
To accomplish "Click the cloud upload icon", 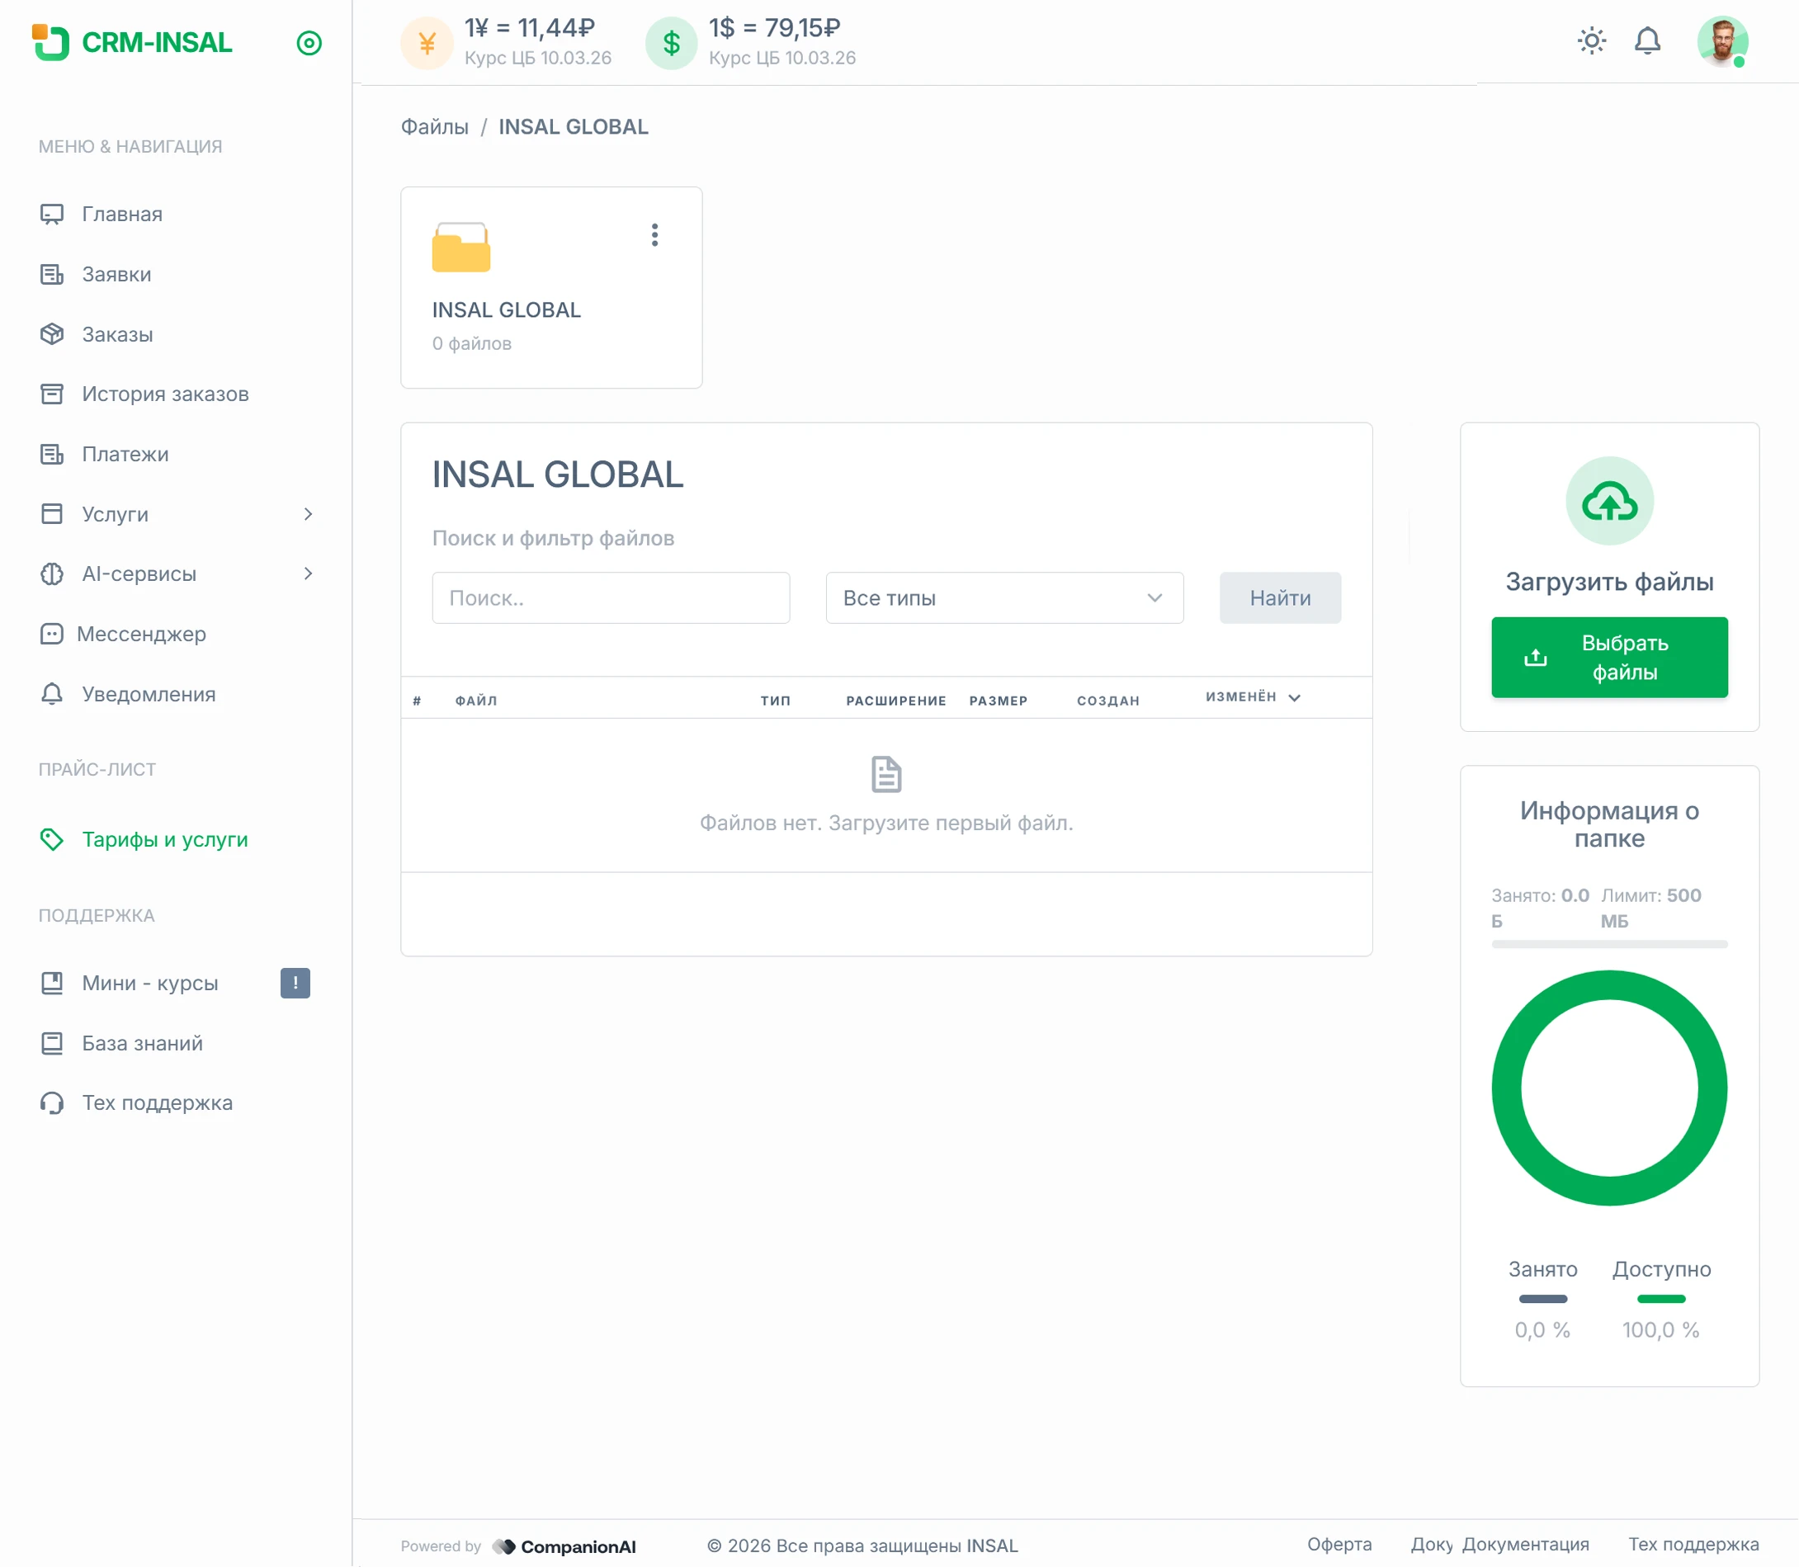I will (x=1608, y=501).
